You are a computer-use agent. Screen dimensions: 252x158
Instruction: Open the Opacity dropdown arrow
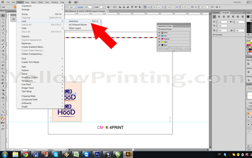pyautogui.click(x=93, y=7)
